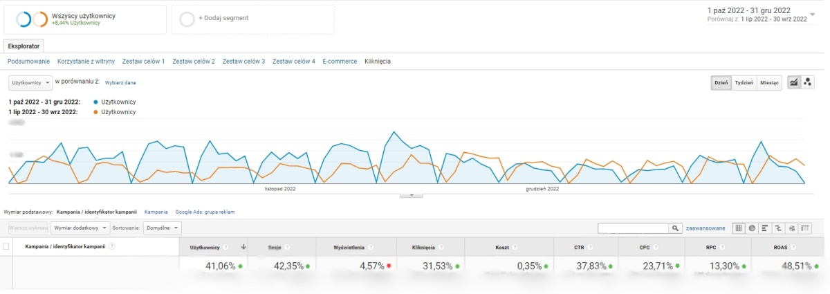
Task: Select the comparison view icon
Action: (x=777, y=228)
